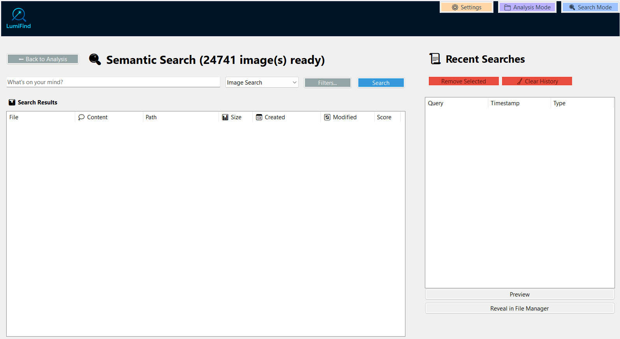Sort results by Path column

click(181, 117)
